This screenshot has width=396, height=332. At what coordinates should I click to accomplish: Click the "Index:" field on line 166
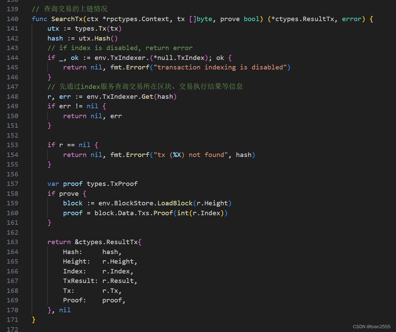click(x=75, y=271)
